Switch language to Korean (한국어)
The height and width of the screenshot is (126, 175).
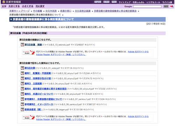[x=106, y=2]
